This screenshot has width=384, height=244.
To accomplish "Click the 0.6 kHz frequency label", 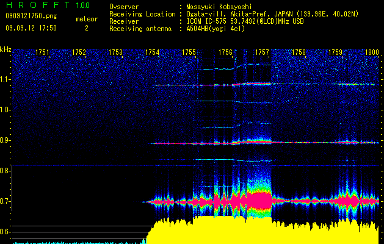I will point(5,232).
